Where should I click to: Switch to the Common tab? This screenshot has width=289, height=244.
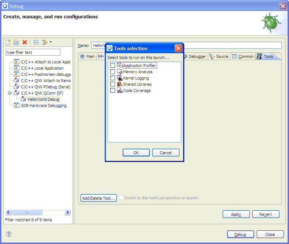click(x=243, y=56)
